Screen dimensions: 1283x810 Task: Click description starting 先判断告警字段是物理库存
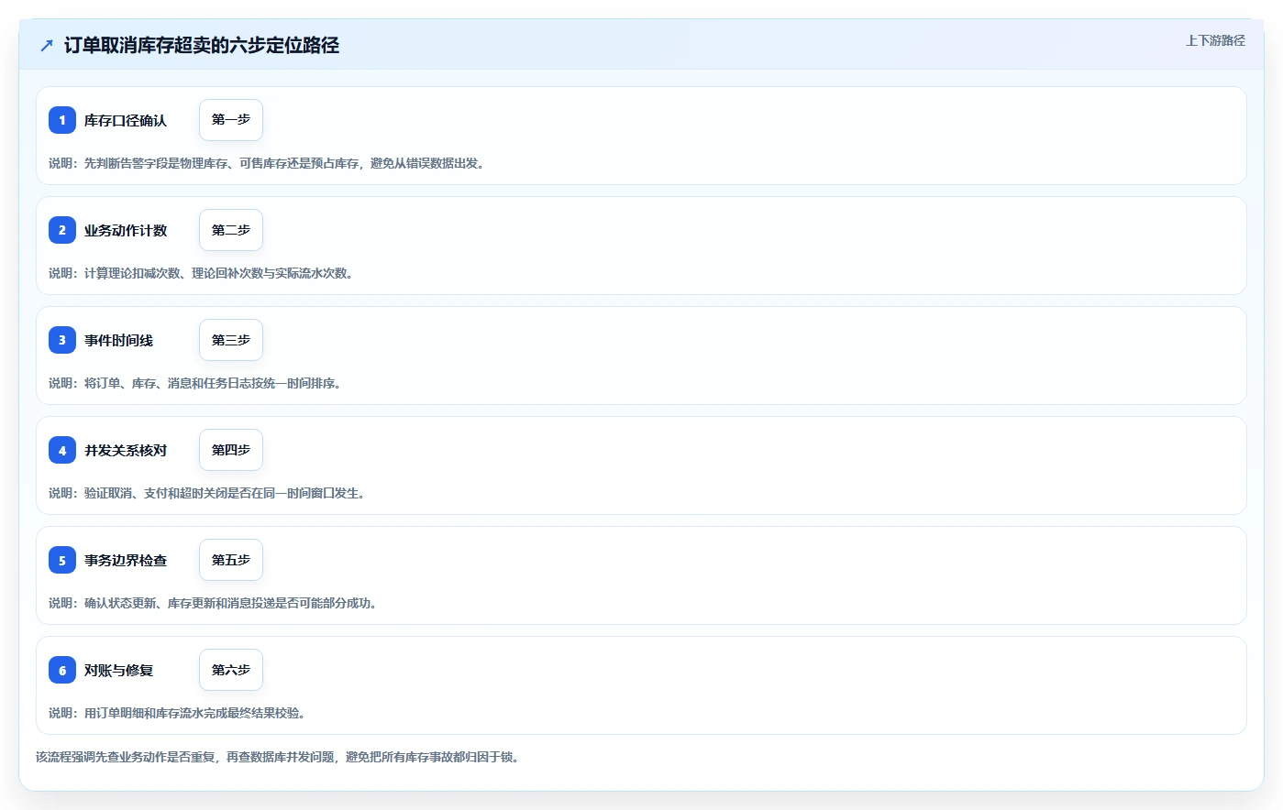(x=268, y=163)
